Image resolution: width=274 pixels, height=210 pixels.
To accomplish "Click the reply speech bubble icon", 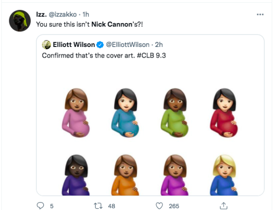I will point(41,206).
